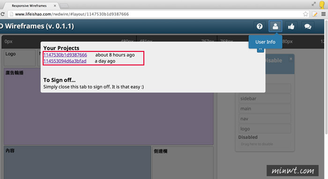328x179 pixels.
Task: Open the Chrome hamburger menu
Action: (x=323, y=14)
